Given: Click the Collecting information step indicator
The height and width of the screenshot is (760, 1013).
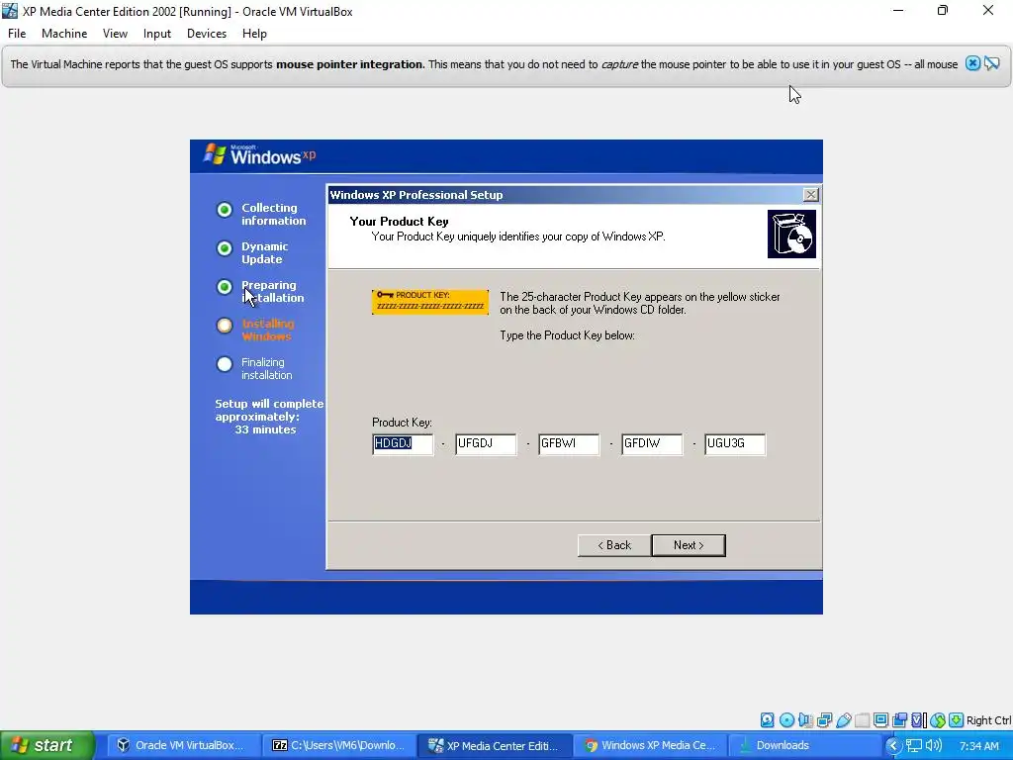Looking at the screenshot, I should 225,210.
